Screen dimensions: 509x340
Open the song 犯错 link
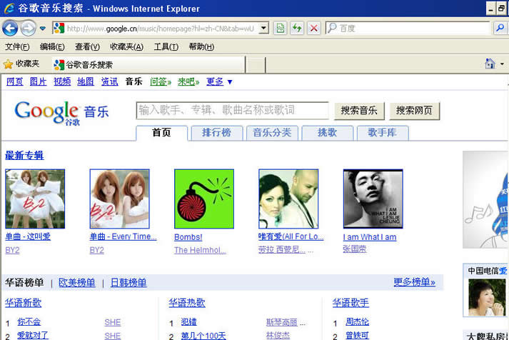pos(189,322)
